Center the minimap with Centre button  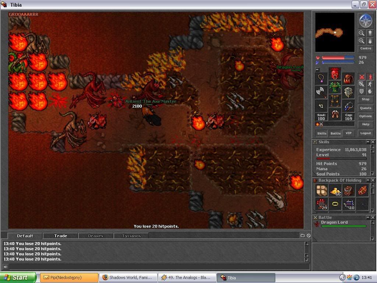point(366,48)
